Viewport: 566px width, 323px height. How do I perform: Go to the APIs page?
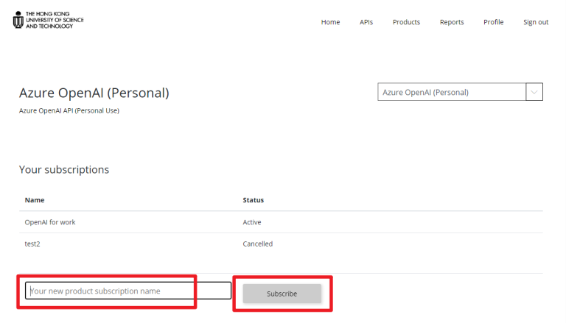366,22
